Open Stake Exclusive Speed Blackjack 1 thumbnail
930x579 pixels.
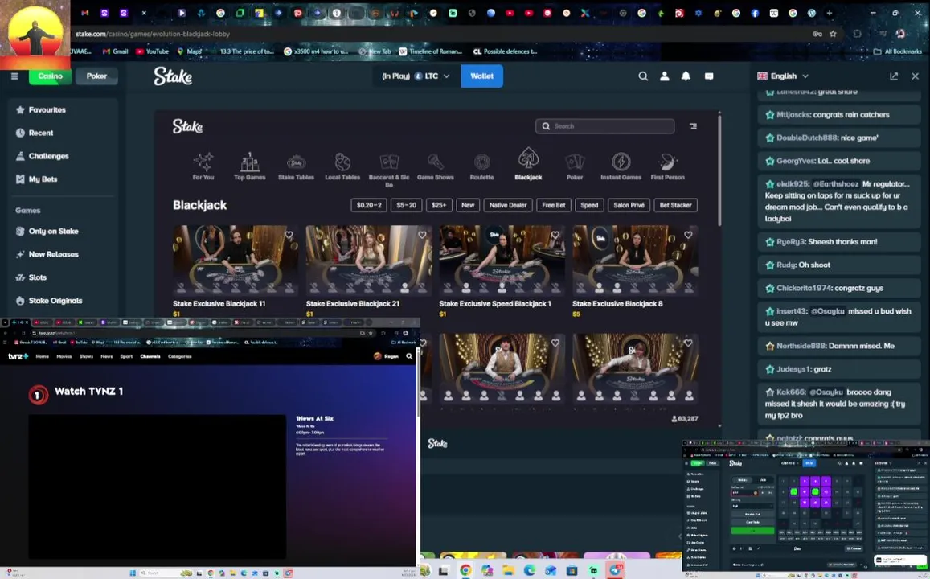502,260
